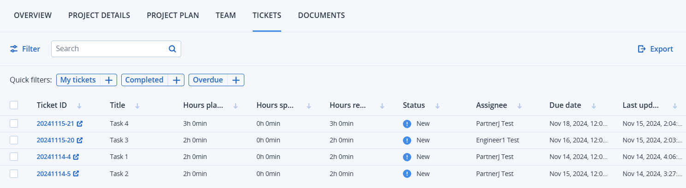Image resolution: width=686 pixels, height=188 pixels.
Task: Switch to the Project Plan tab
Action: pos(173,15)
